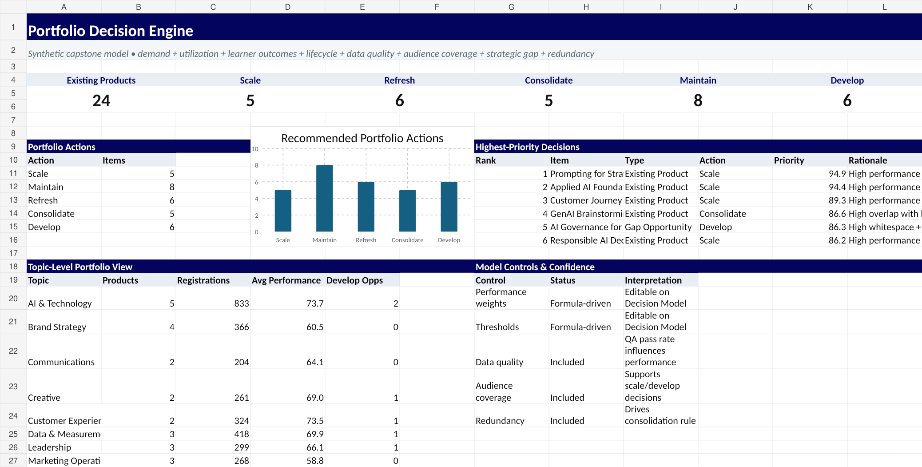
Task: Select the 'Rationale' column heading
Action: 885,160
